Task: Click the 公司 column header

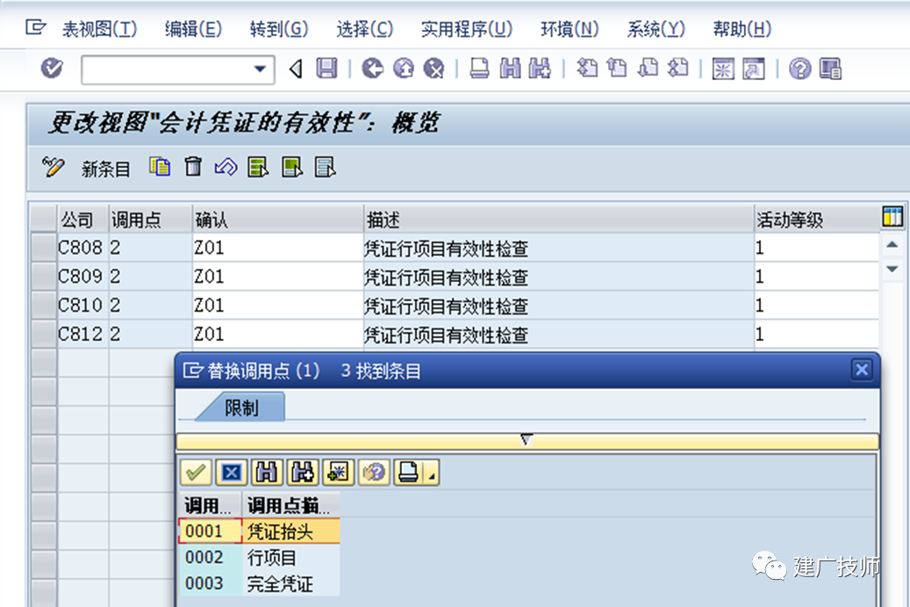Action: (x=82, y=220)
